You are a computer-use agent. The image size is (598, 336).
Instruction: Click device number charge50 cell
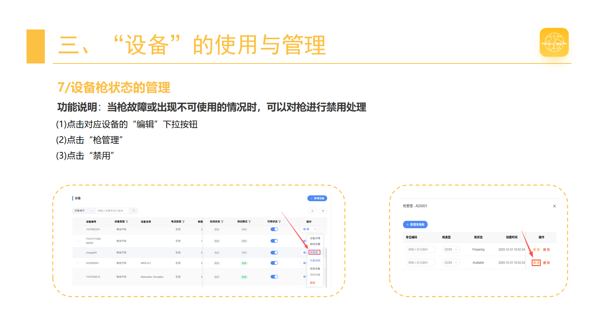click(x=91, y=253)
